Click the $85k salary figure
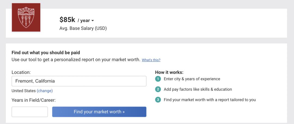Image resolution: width=294 pixels, height=124 pixels. point(67,20)
